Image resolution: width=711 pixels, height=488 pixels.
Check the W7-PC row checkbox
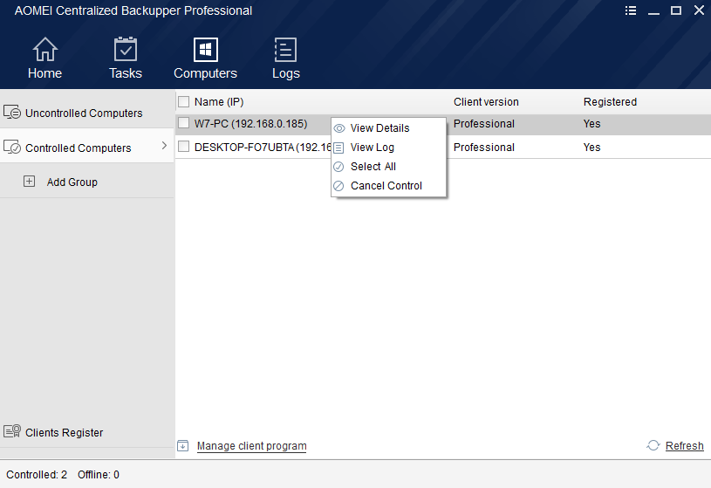(x=184, y=123)
